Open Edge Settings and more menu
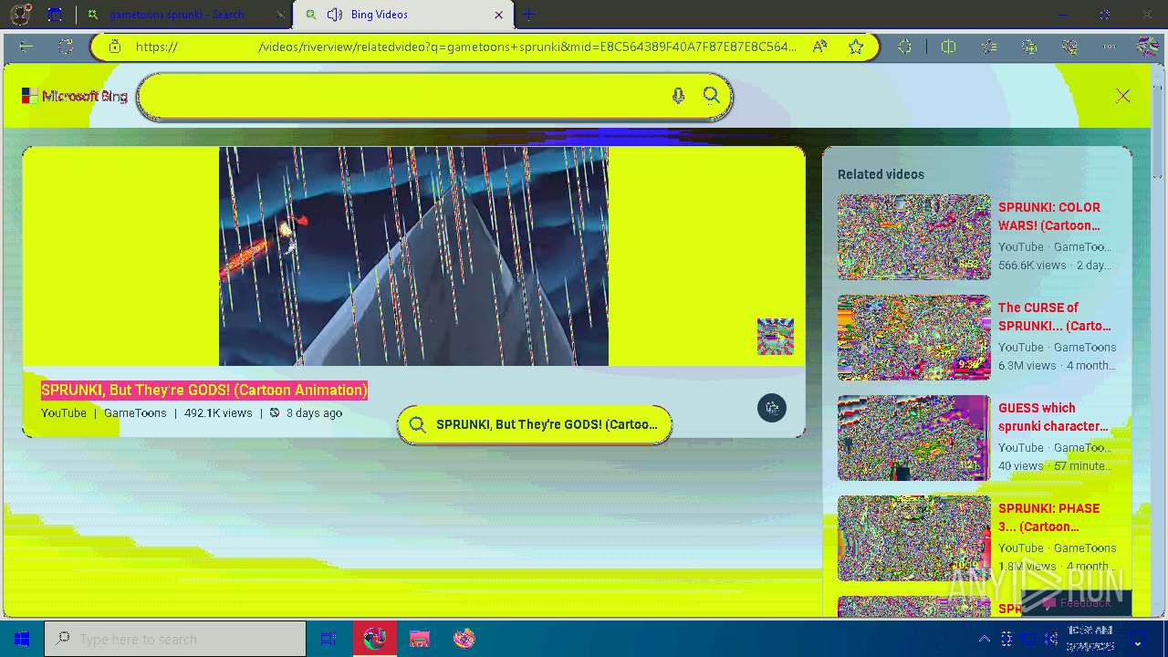Screen dimensions: 1168x657 [x=1110, y=47]
